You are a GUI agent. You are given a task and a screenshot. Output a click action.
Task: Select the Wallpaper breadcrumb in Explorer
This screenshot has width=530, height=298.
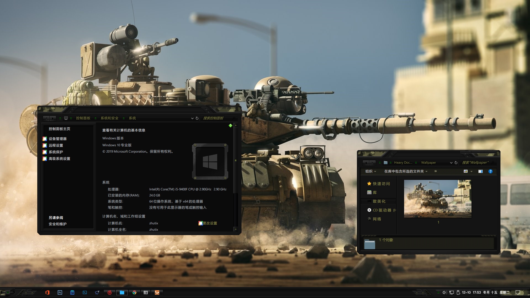pyautogui.click(x=428, y=163)
